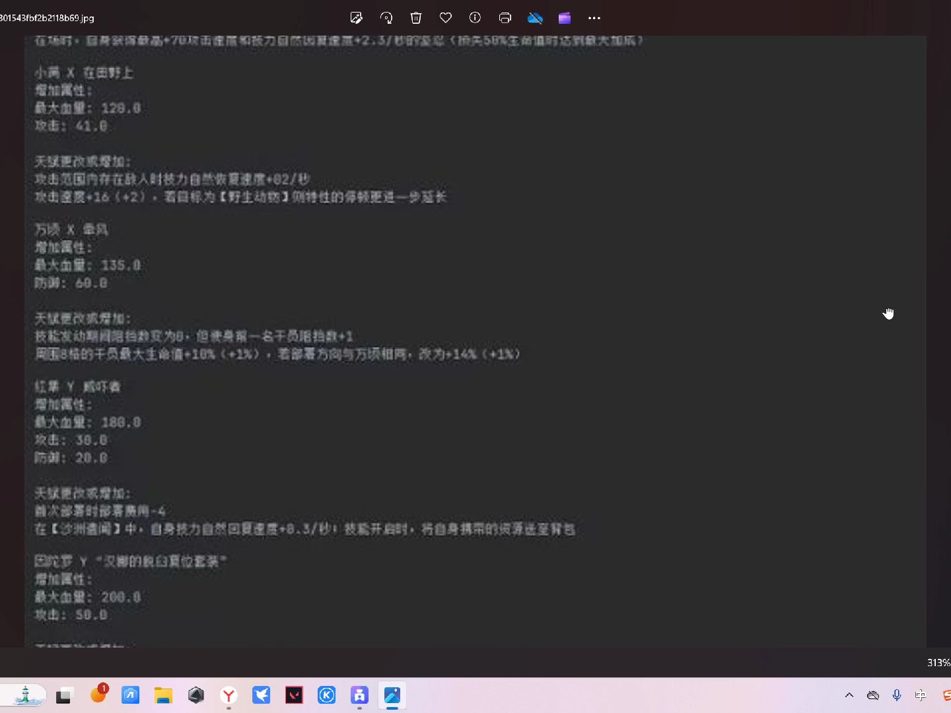
Task: Open the blue bird app on taskbar
Action: 262,695
